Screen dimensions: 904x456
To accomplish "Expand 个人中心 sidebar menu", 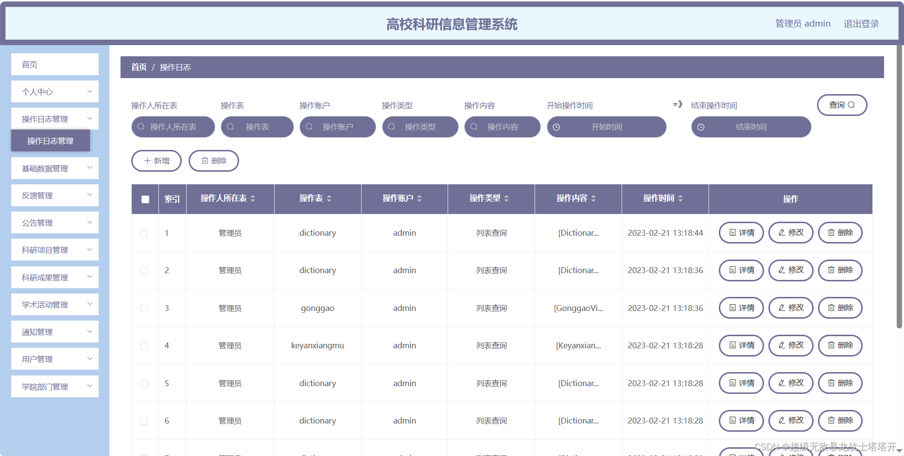I will [55, 92].
